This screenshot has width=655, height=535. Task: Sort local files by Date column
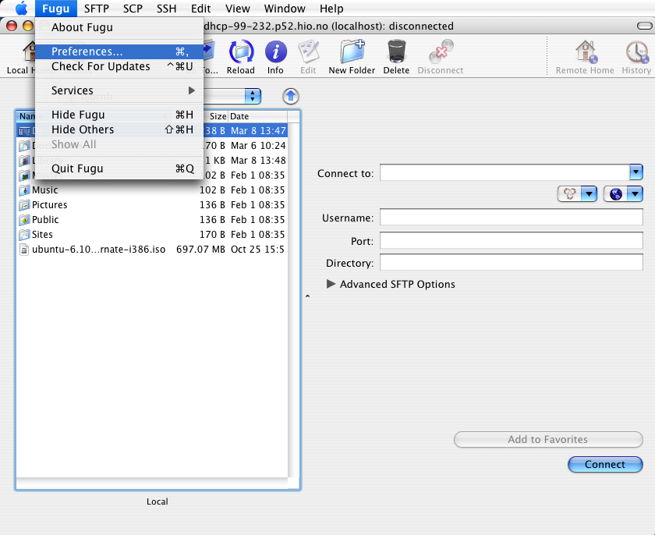[x=258, y=116]
